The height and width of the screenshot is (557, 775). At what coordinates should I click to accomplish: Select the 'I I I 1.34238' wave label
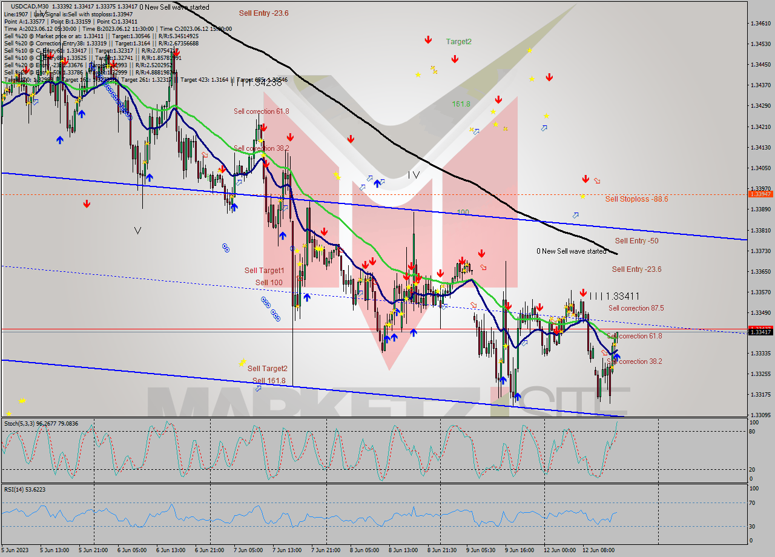pyautogui.click(x=256, y=83)
